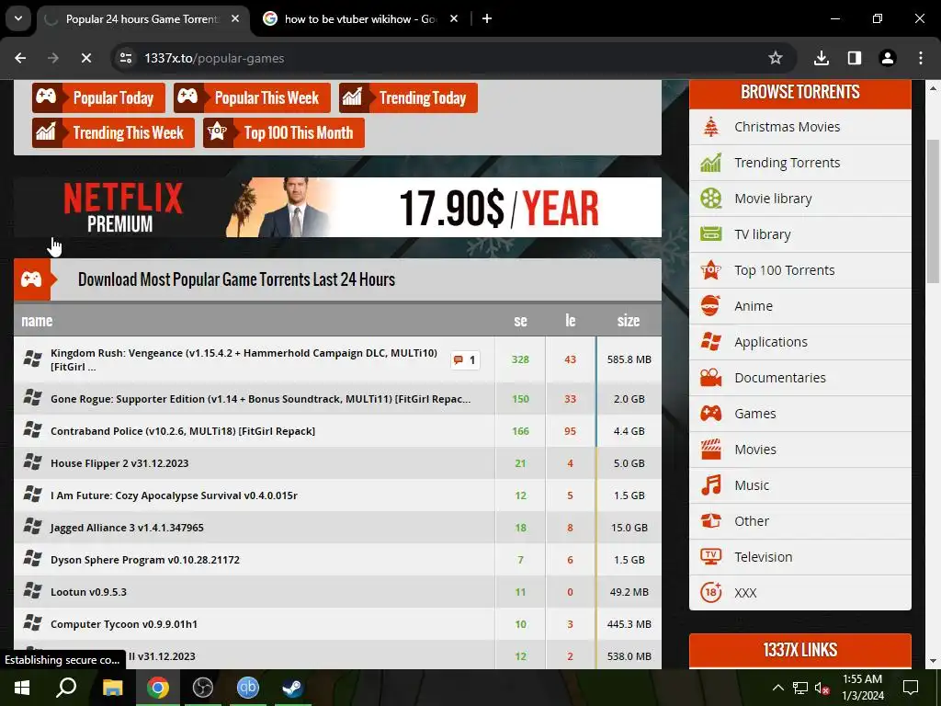Open Trending Torrents in sidebar
The height and width of the screenshot is (706, 941).
tap(800, 163)
